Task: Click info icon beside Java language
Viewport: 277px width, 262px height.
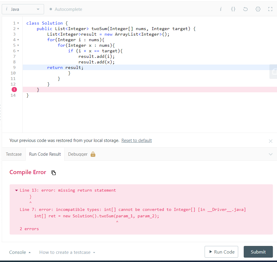Action: [x=6, y=9]
